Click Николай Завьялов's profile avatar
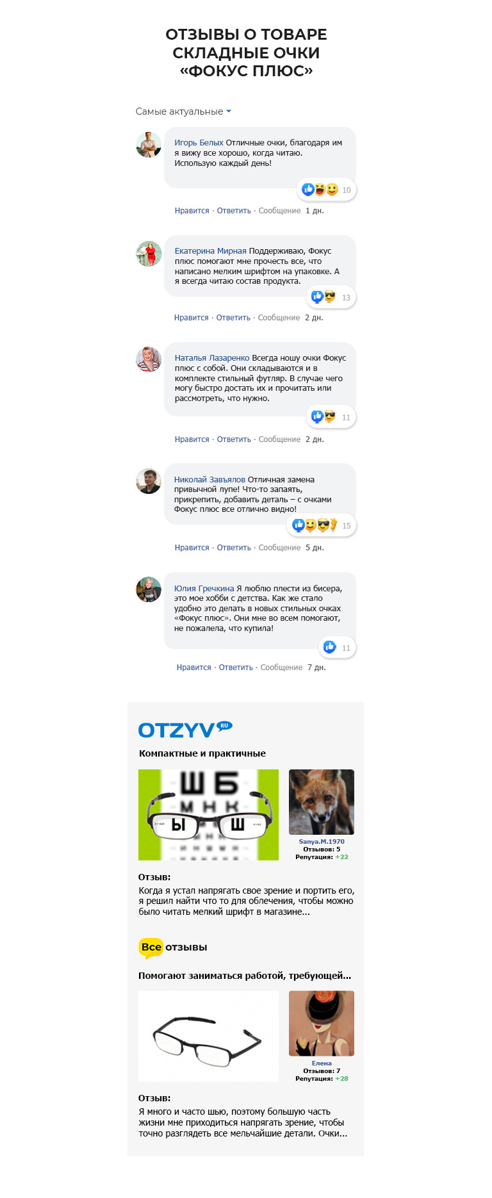 pyautogui.click(x=149, y=481)
